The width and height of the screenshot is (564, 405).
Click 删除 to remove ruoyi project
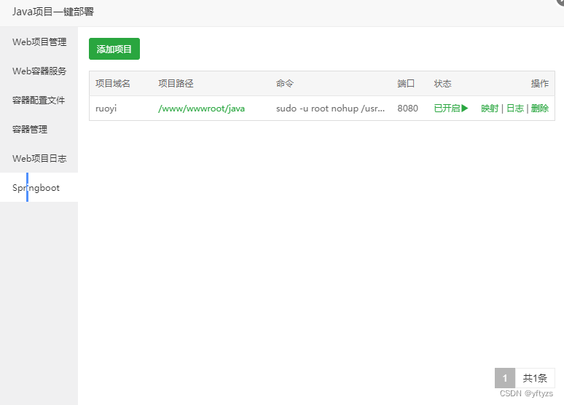pyautogui.click(x=540, y=109)
